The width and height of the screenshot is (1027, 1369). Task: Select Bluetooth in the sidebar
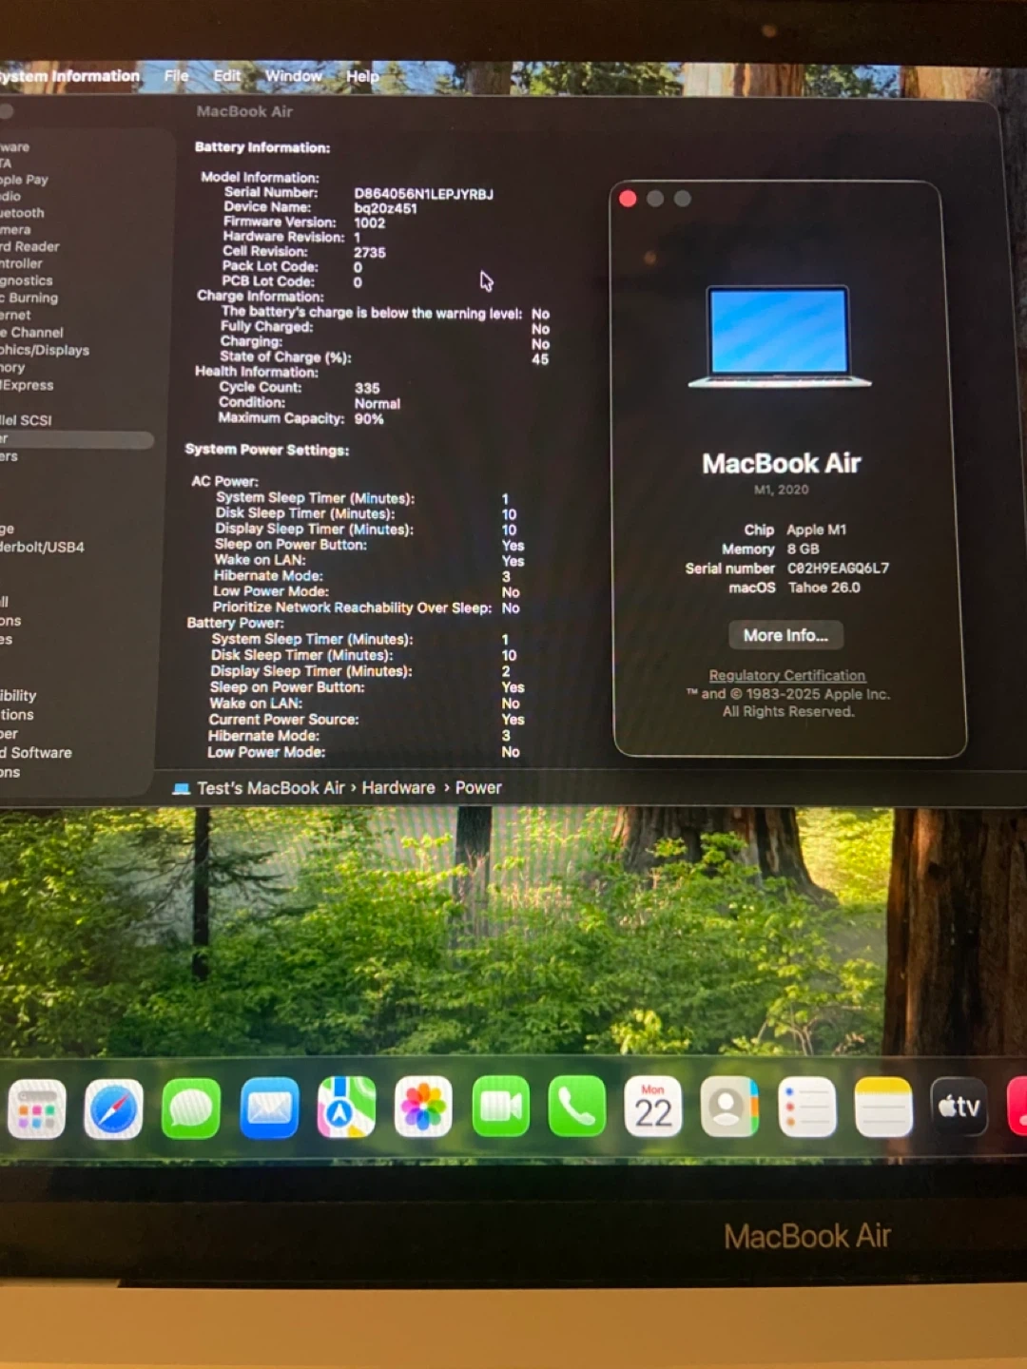coord(22,213)
